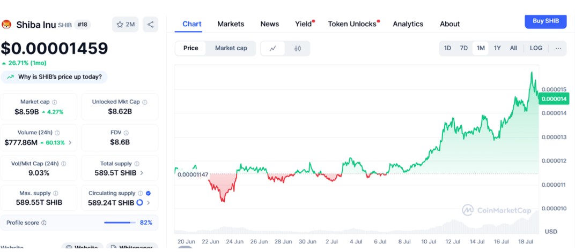Click info icon beside Vol/Mkt Cap (24h)
This screenshot has height=252, width=575.
pyautogui.click(x=63, y=164)
